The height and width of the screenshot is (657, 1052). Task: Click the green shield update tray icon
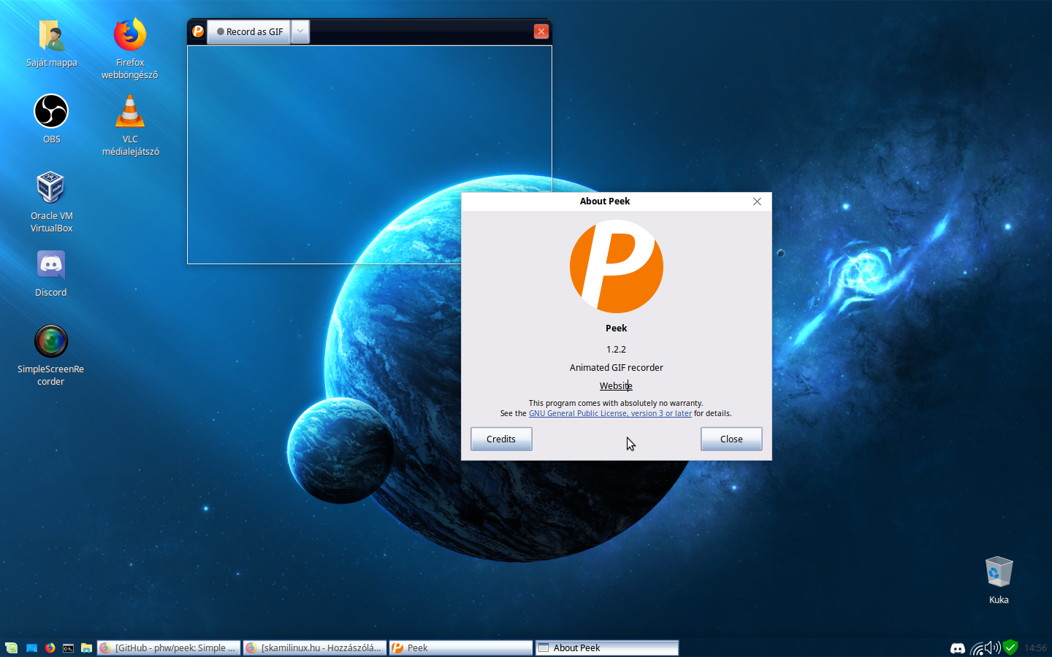1010,648
